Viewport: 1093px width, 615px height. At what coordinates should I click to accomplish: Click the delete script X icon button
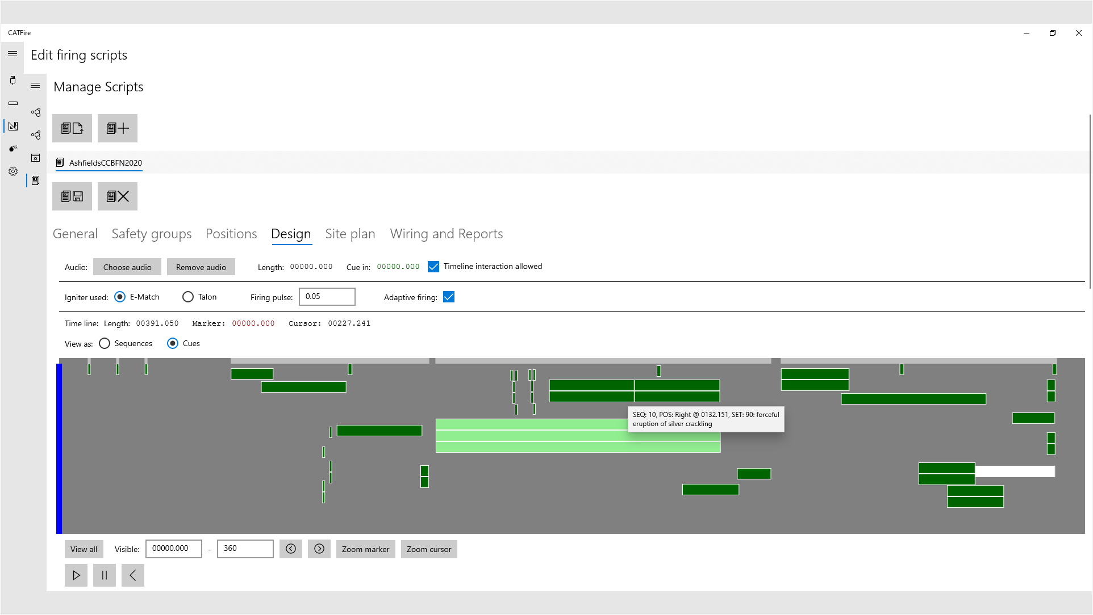tap(118, 196)
